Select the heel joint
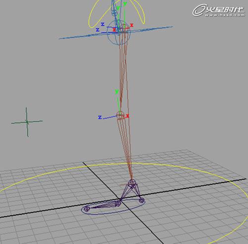The image size is (248, 244). 141,201
